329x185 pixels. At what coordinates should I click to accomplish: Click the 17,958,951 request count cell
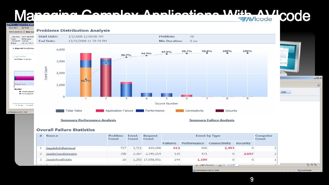point(152,160)
